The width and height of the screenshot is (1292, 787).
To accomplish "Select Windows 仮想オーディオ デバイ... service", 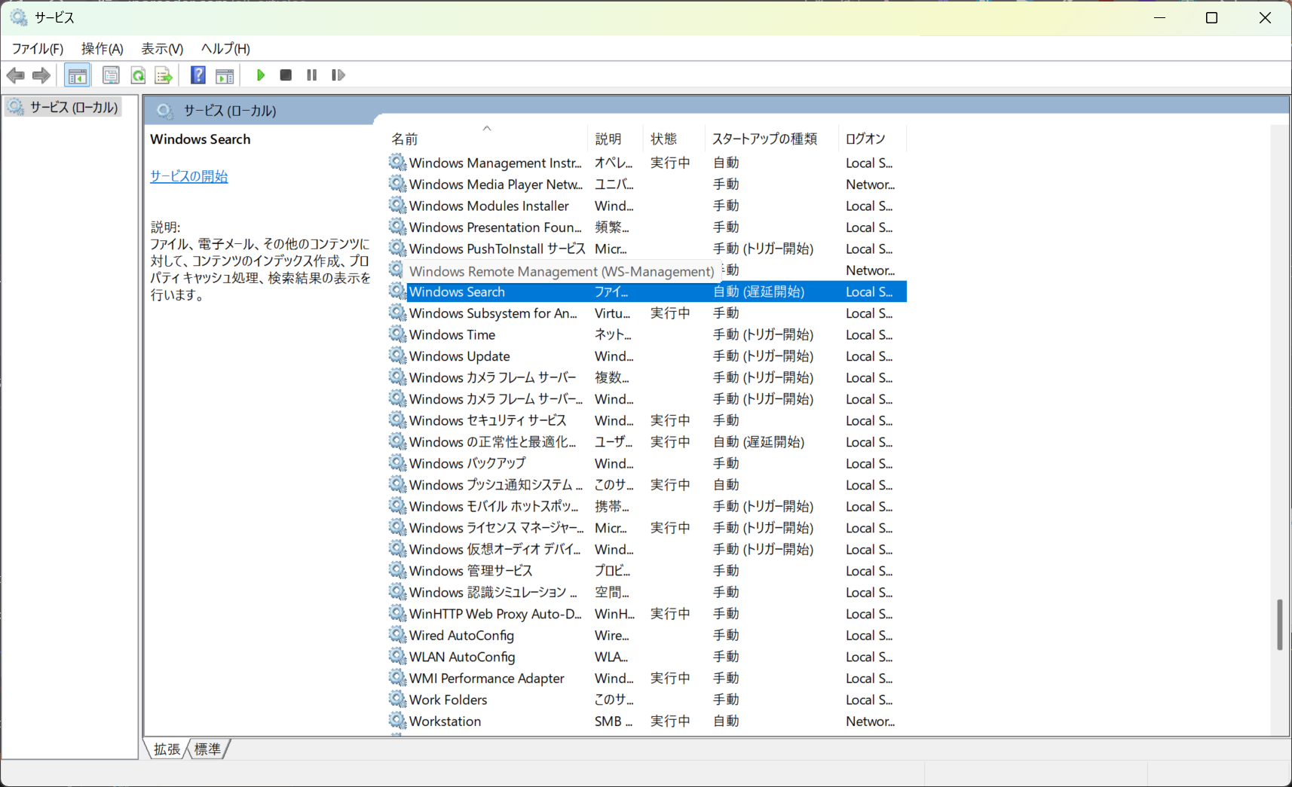I will [647, 549].
